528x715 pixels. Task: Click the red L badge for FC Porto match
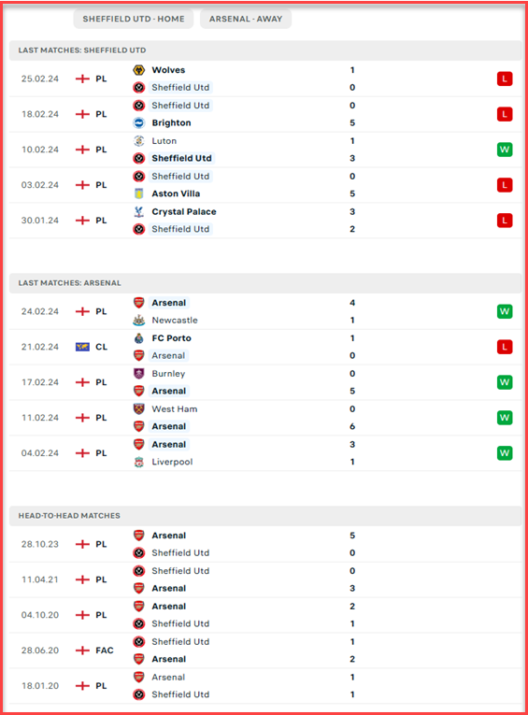(x=505, y=347)
